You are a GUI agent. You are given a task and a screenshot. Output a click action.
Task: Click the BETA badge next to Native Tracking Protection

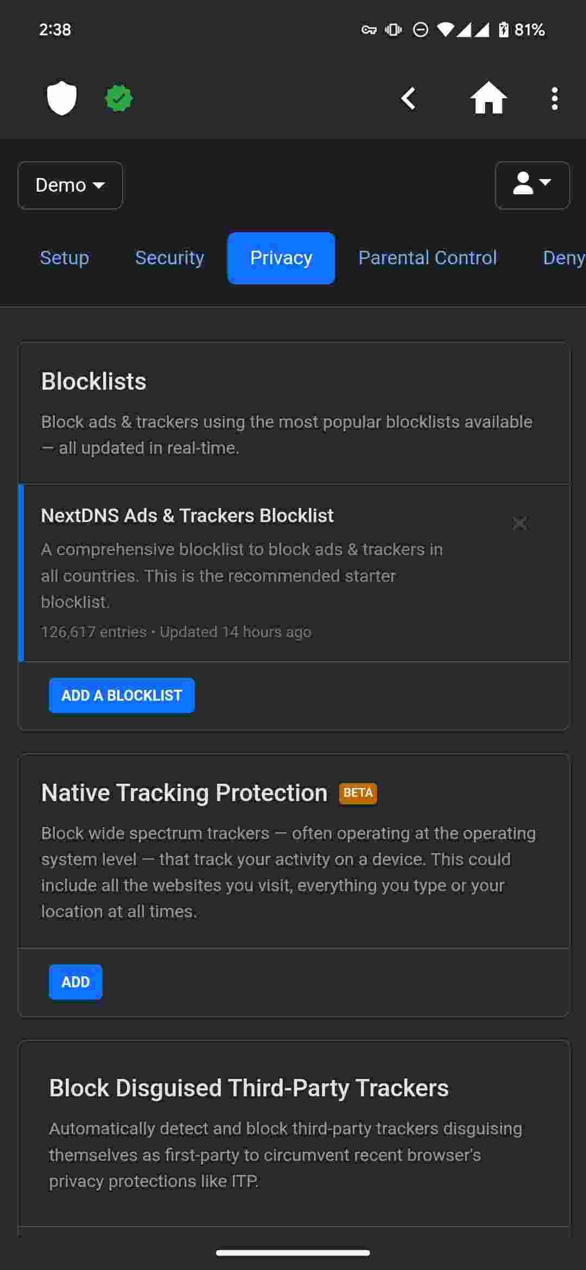pyautogui.click(x=358, y=793)
